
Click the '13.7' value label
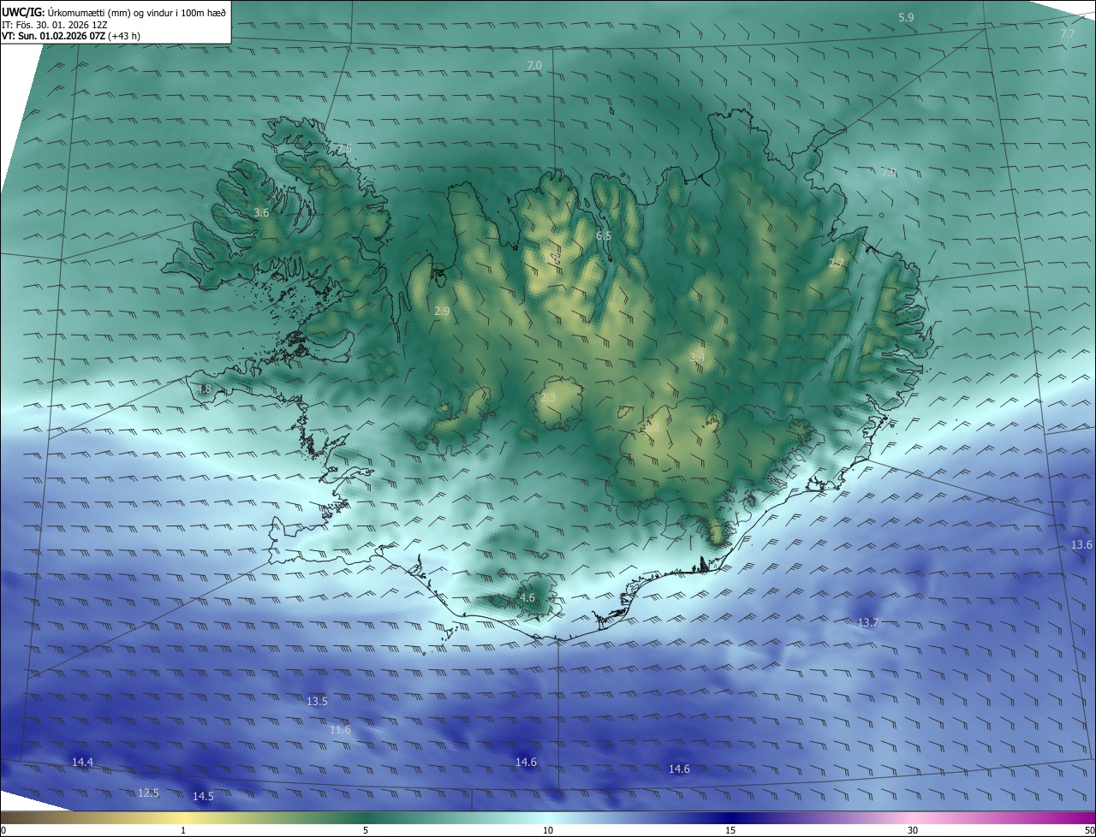click(x=868, y=622)
